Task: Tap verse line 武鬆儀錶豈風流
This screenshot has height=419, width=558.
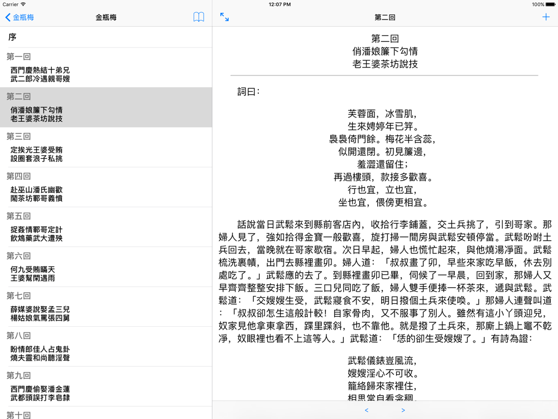Action: (382, 361)
